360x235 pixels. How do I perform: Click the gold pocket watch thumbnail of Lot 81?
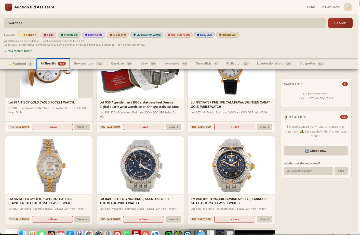[49, 83]
